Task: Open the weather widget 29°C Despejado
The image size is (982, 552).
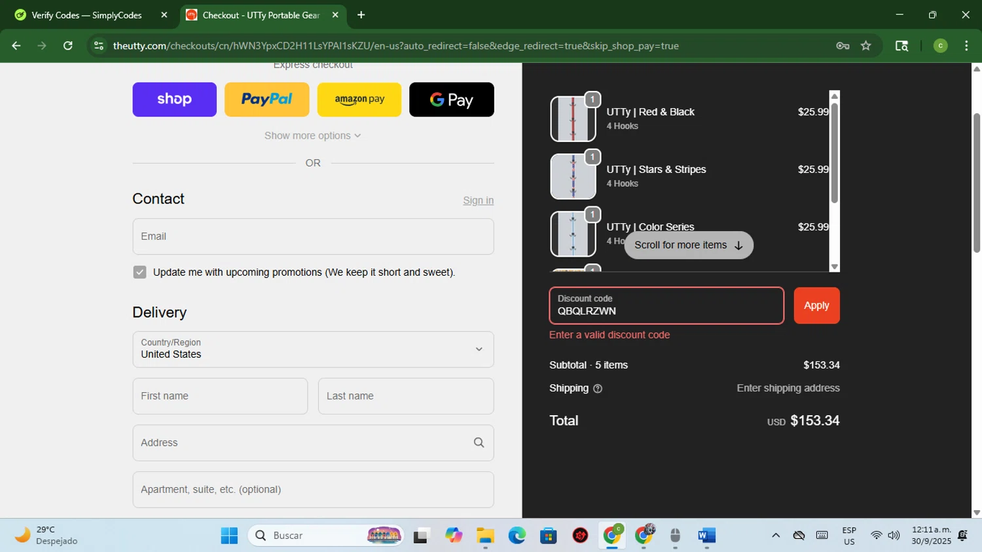Action: [x=46, y=536]
